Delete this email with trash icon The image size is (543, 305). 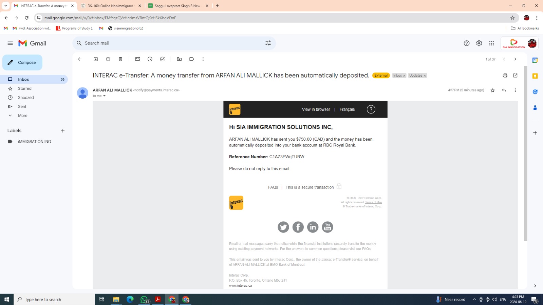point(120,59)
